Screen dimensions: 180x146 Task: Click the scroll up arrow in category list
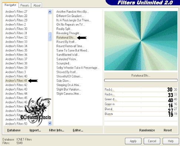pyautogui.click(x=50, y=12)
